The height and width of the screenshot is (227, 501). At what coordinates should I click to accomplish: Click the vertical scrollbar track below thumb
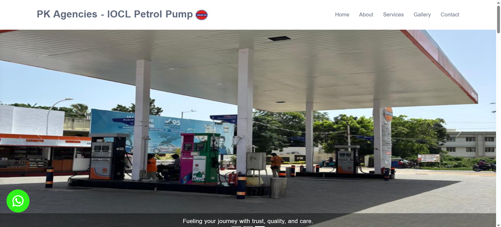[x=498, y=128]
